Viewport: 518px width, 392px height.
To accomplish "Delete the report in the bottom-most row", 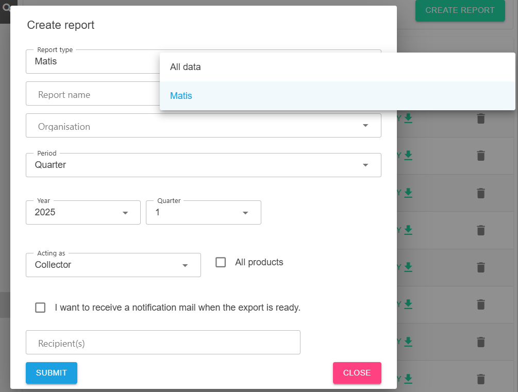I will point(480,379).
